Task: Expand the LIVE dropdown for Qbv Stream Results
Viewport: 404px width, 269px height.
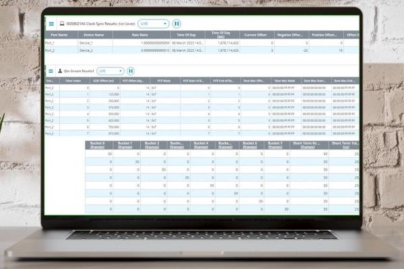Action: [110, 71]
